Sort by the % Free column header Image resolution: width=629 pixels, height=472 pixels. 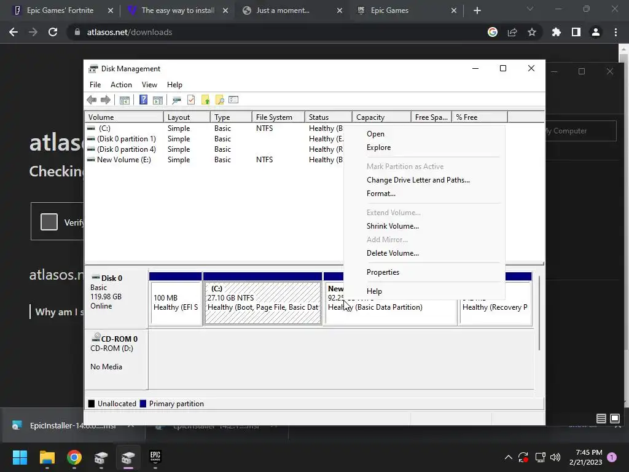[x=480, y=117]
